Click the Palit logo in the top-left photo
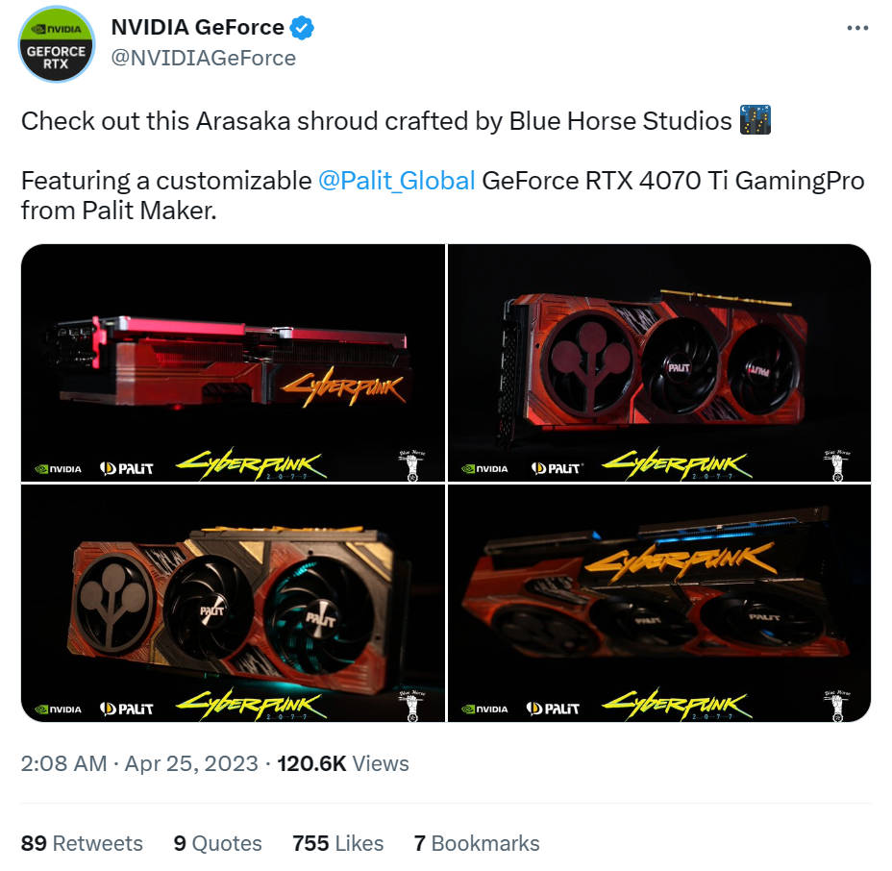 [x=126, y=468]
